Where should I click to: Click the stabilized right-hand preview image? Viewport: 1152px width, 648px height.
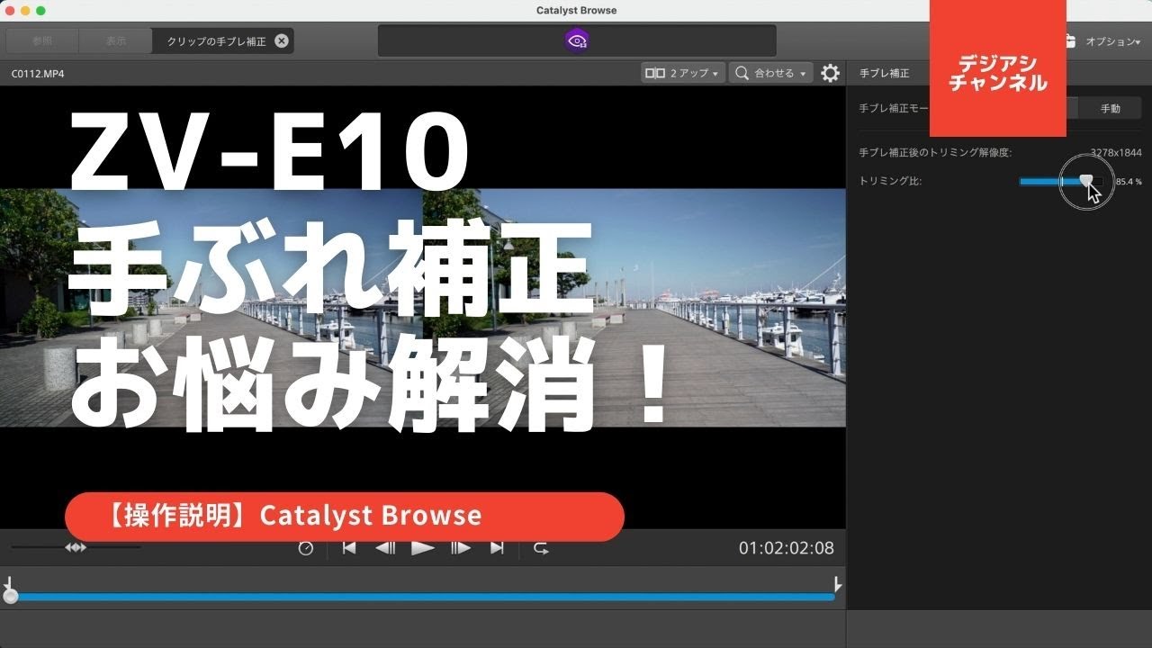(634, 308)
